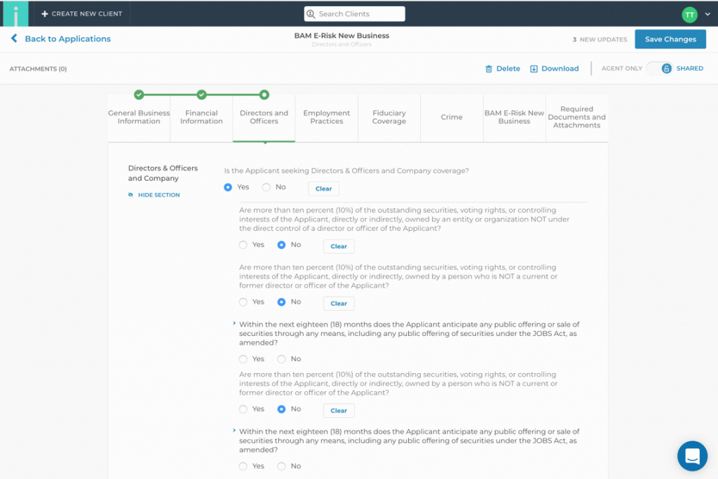
Task: Click the Delete trash icon
Action: point(489,69)
